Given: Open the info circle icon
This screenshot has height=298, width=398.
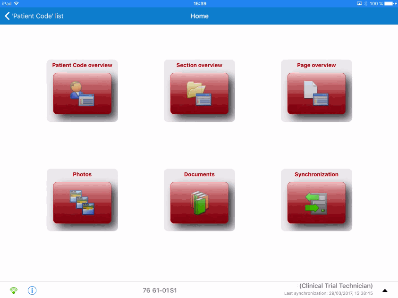Looking at the screenshot, I should (x=32, y=290).
